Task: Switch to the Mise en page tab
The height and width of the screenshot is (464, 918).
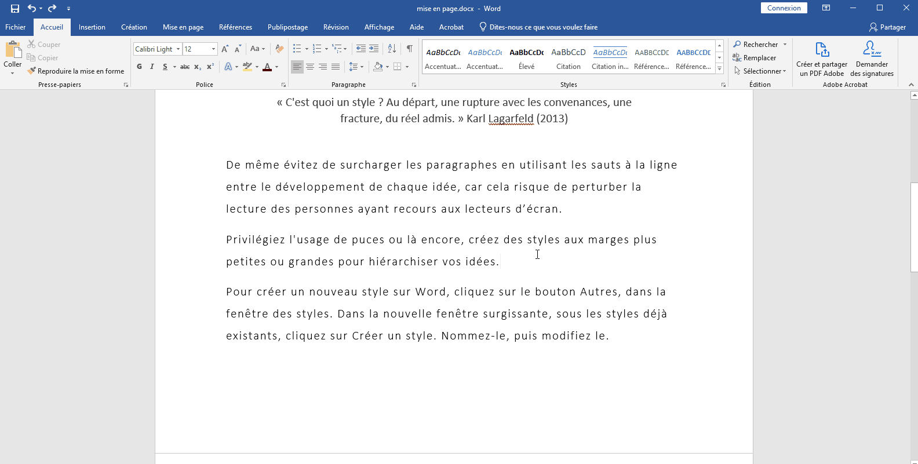Action: click(183, 27)
